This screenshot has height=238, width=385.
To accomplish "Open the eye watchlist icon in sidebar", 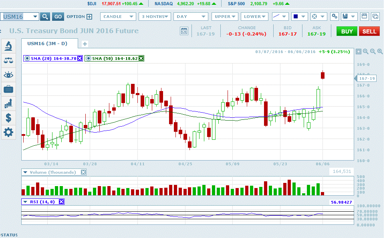I will (x=8, y=75).
